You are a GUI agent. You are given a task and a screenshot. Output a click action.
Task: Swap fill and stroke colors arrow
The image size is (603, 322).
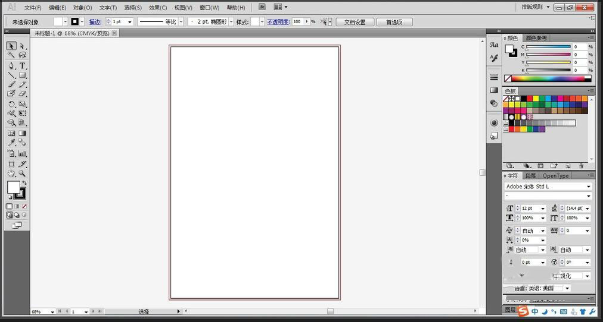24,183
